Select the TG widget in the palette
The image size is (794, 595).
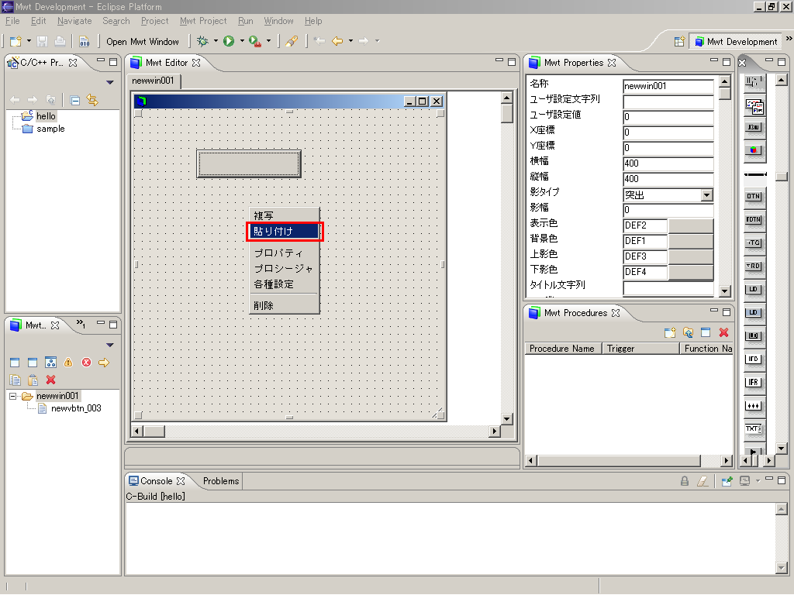(x=754, y=242)
